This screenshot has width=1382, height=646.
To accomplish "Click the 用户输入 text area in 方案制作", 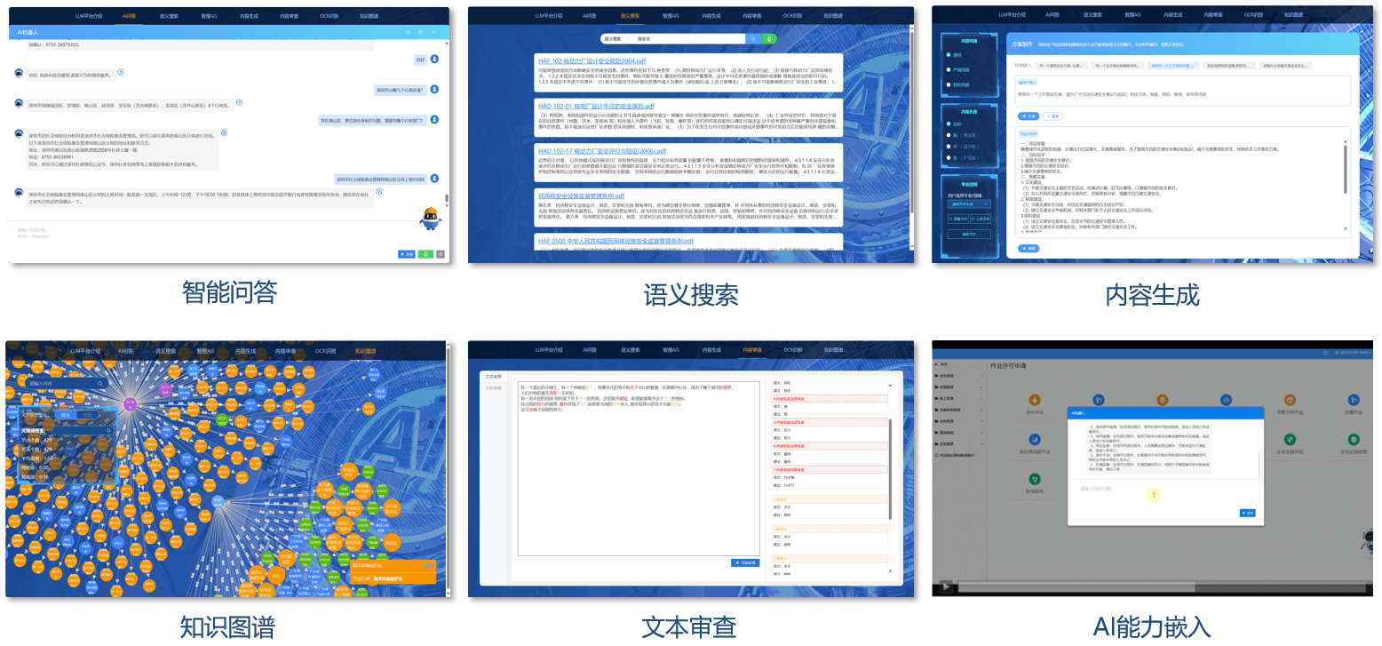I will point(1183,91).
